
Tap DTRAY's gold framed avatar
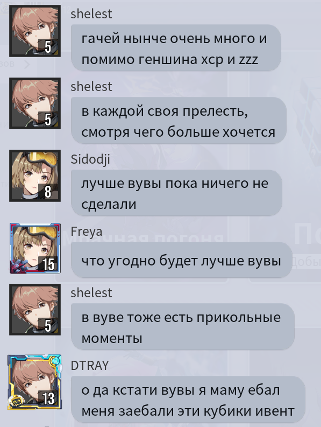(34, 382)
